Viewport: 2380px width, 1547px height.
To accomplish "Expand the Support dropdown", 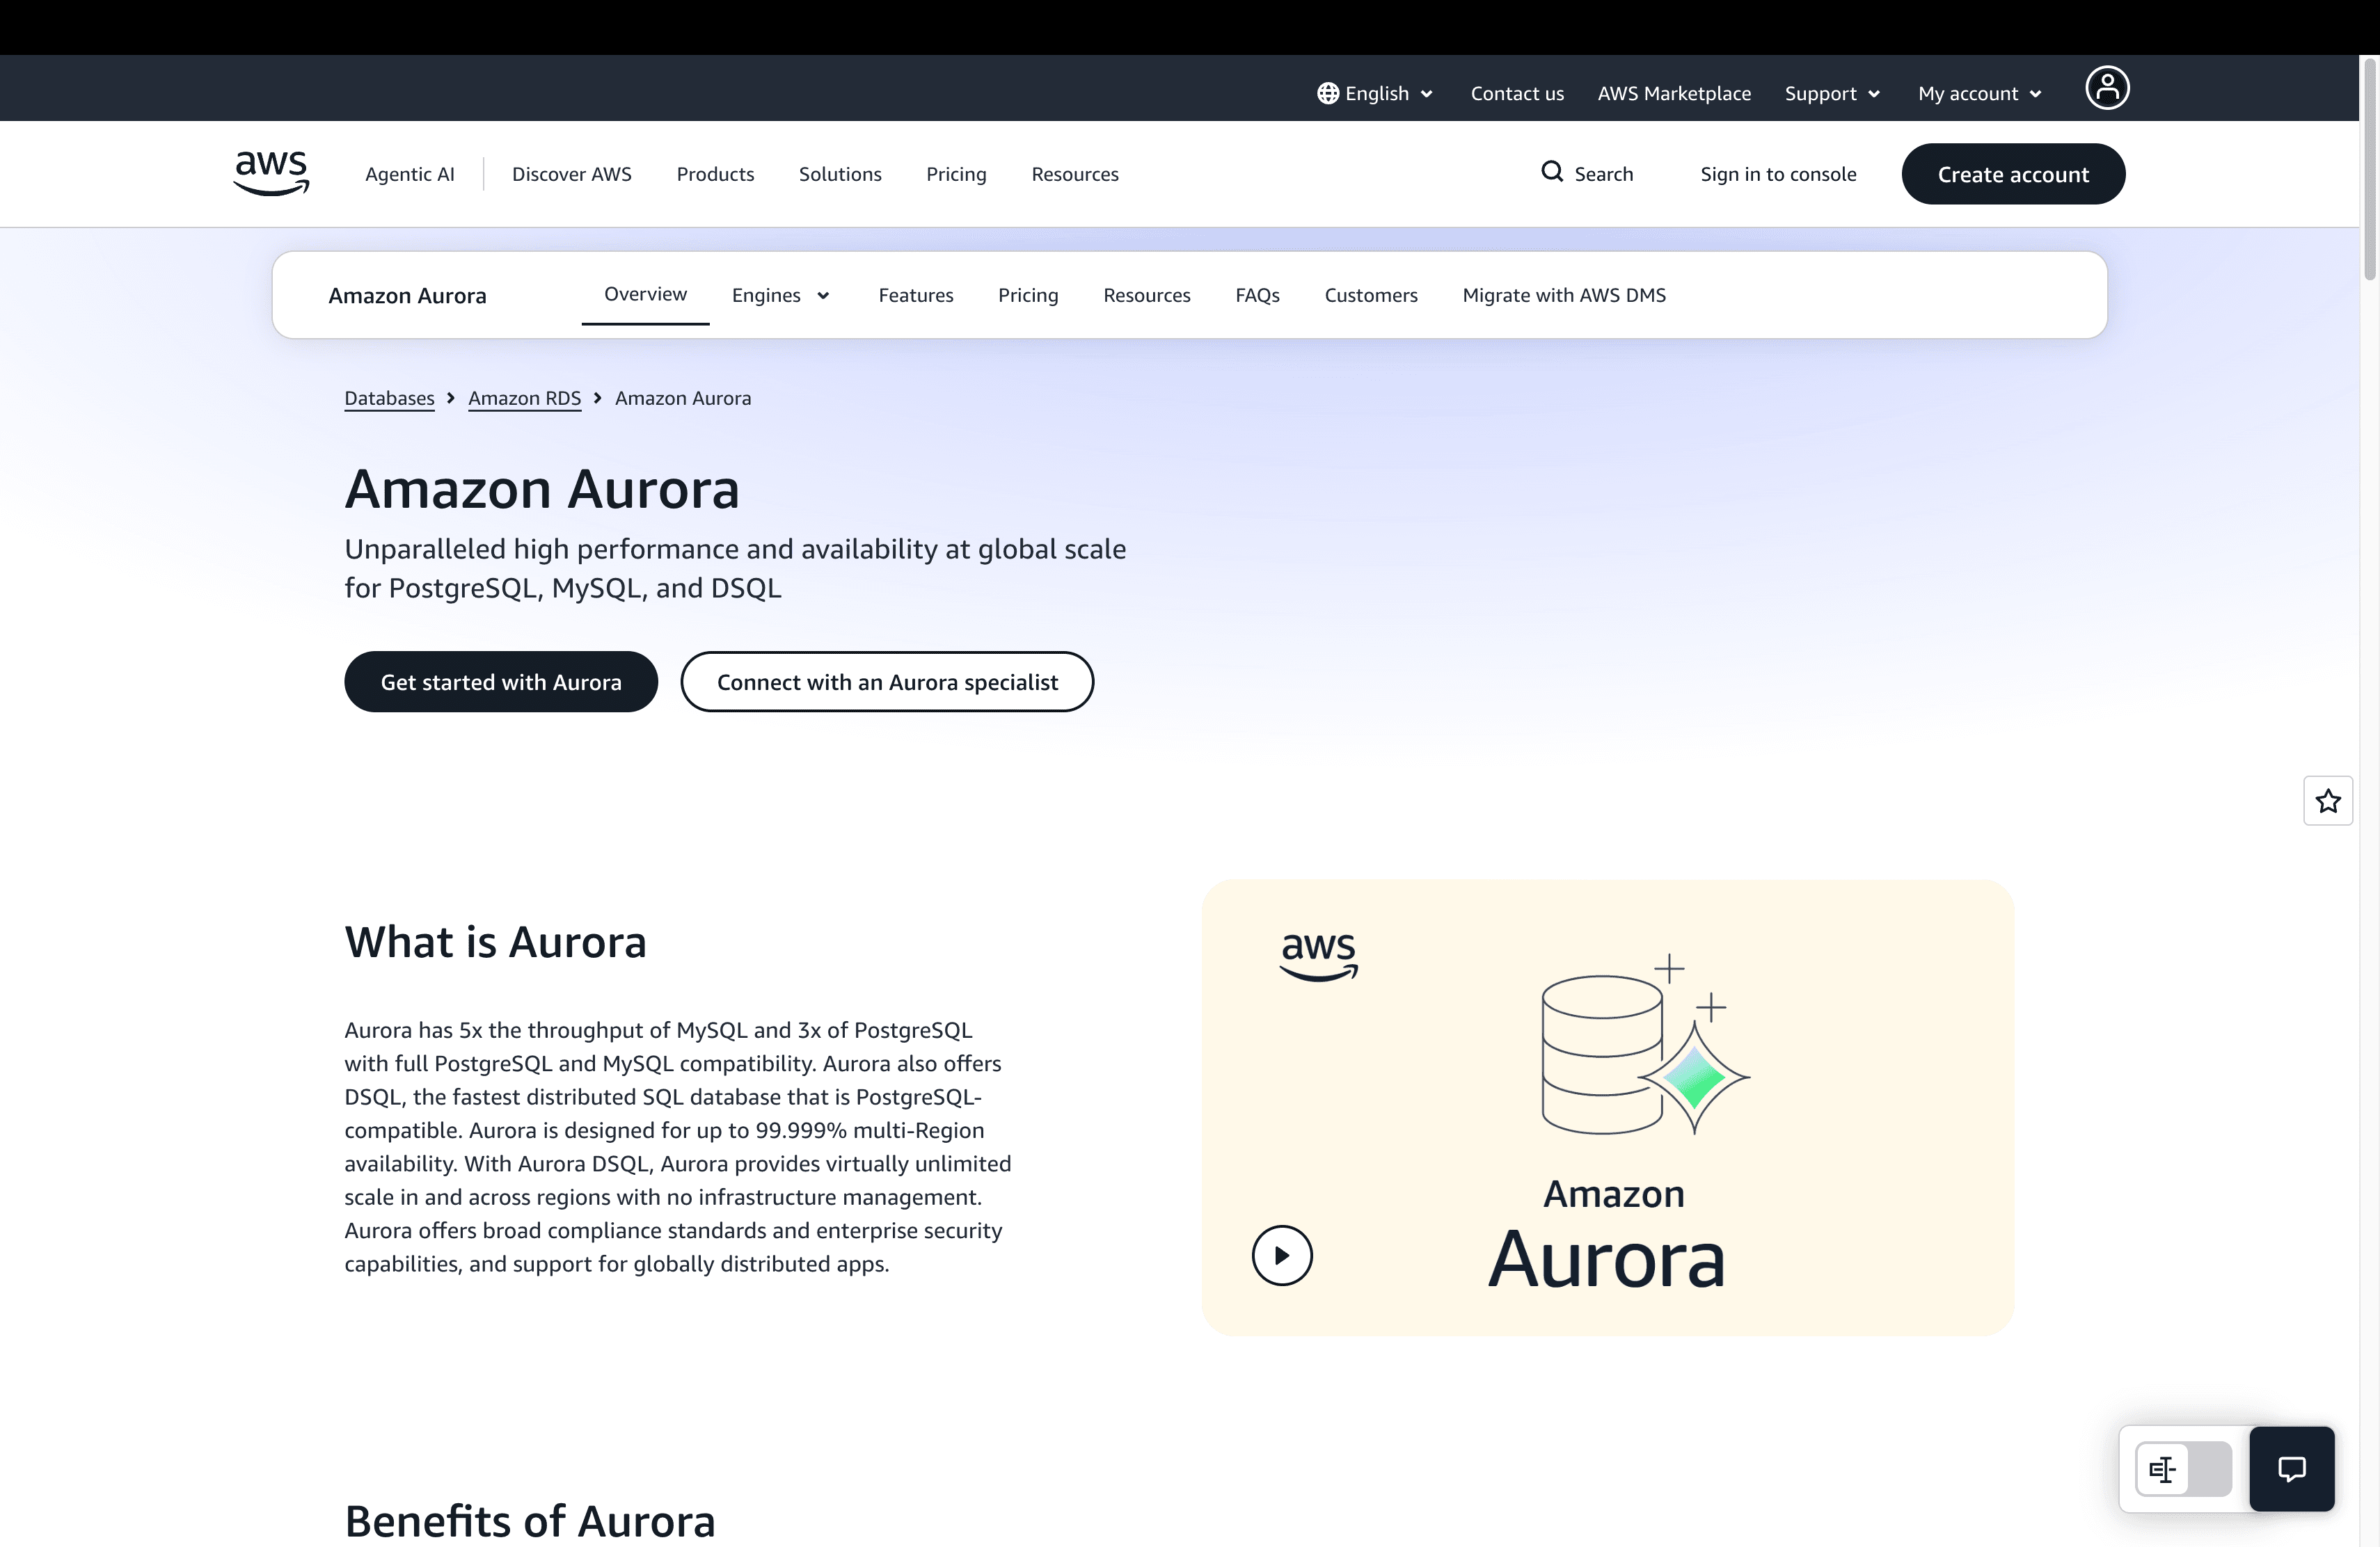I will pyautogui.click(x=1833, y=93).
